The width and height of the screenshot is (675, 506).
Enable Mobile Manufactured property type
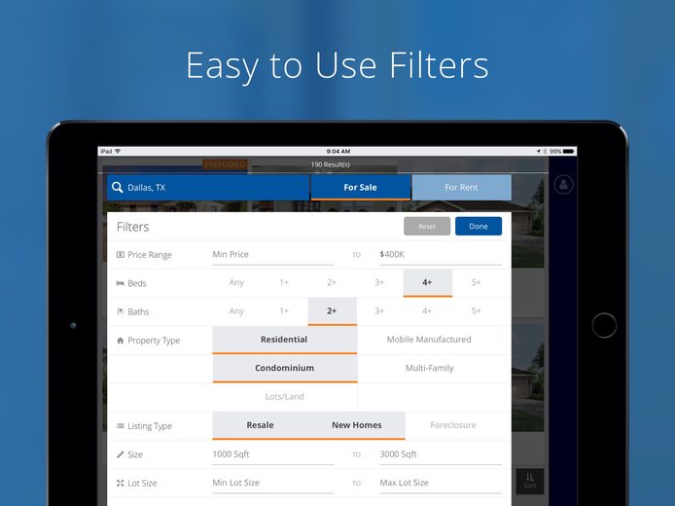coord(429,340)
